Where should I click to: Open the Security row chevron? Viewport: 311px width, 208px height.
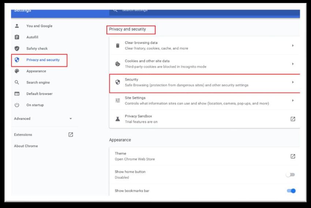[293, 82]
